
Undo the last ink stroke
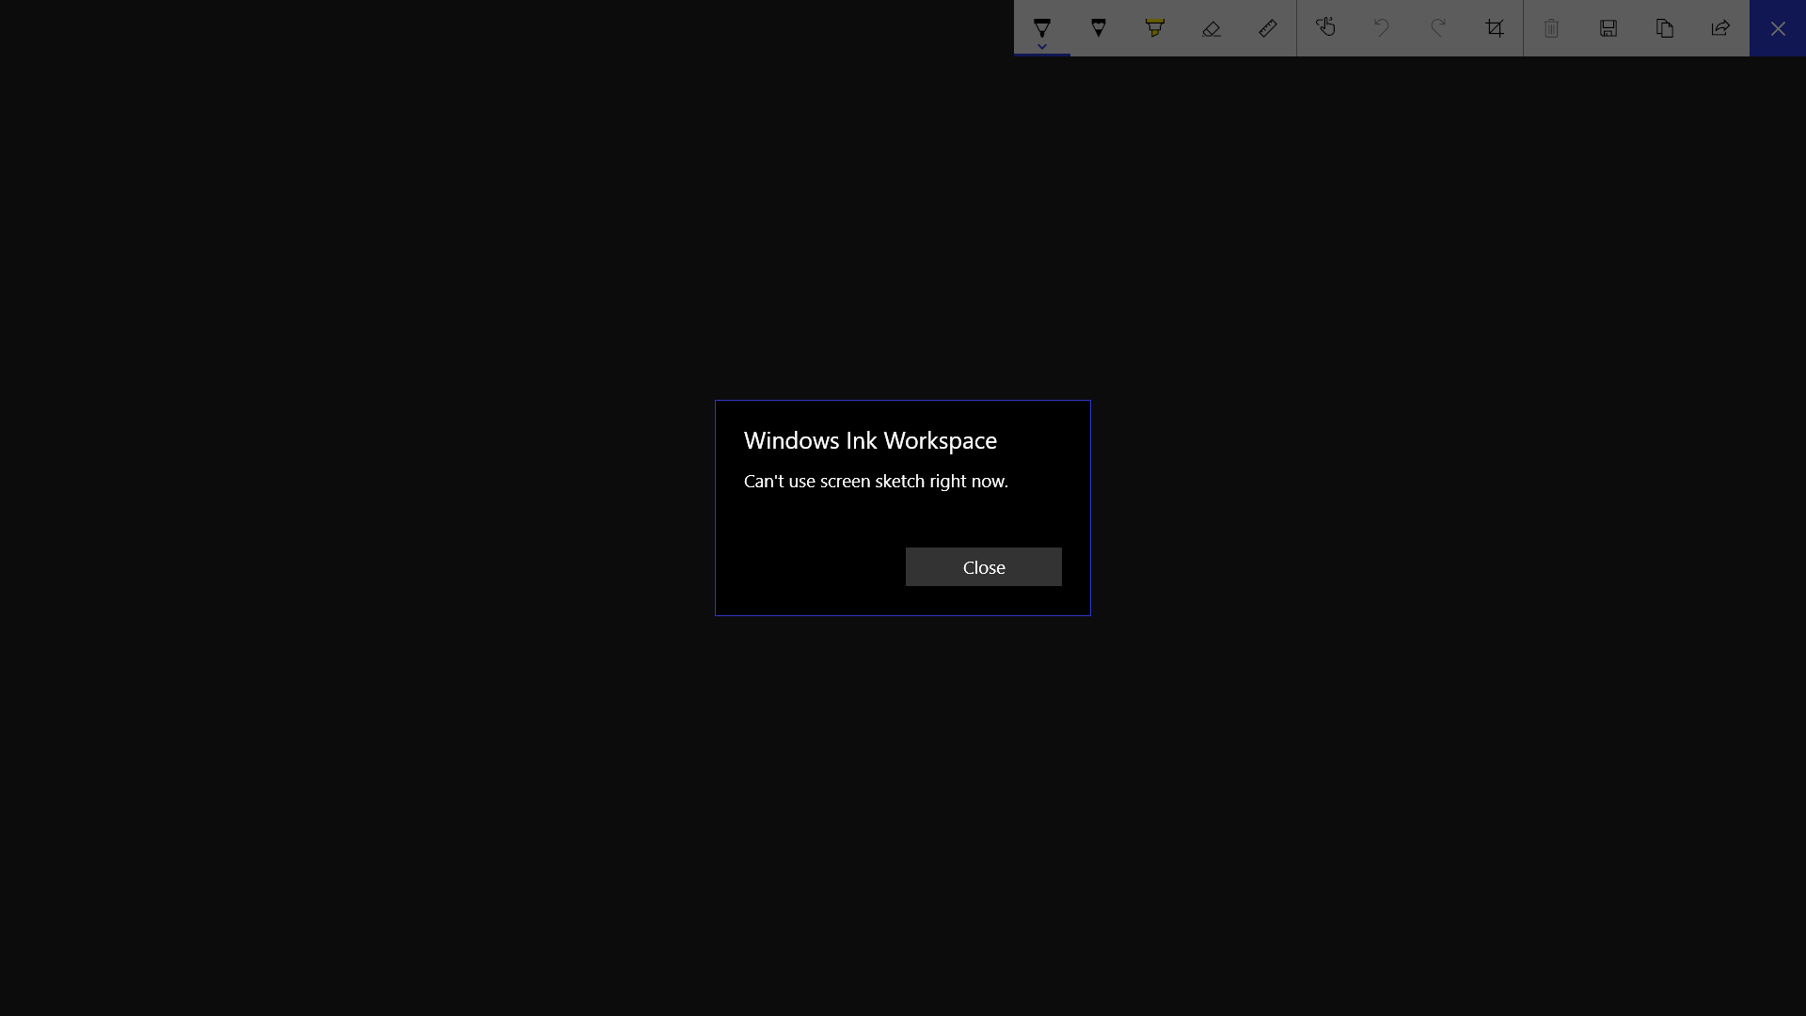[x=1382, y=28]
